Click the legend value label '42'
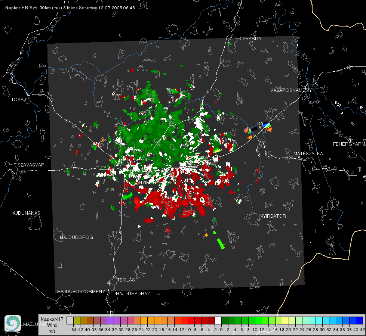366x336 pixels. (x=362, y=330)
